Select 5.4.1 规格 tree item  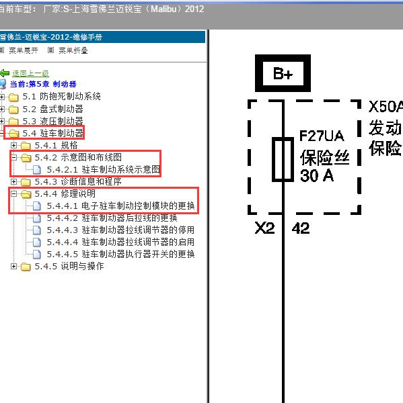coord(56,145)
